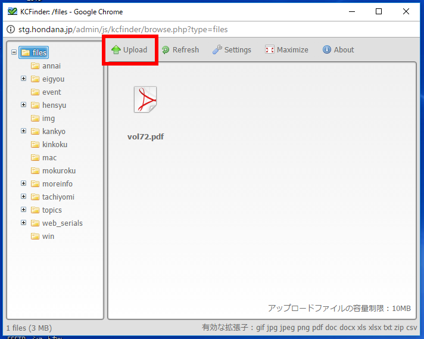
Task: Expand the eigyou folder
Action: (24, 79)
